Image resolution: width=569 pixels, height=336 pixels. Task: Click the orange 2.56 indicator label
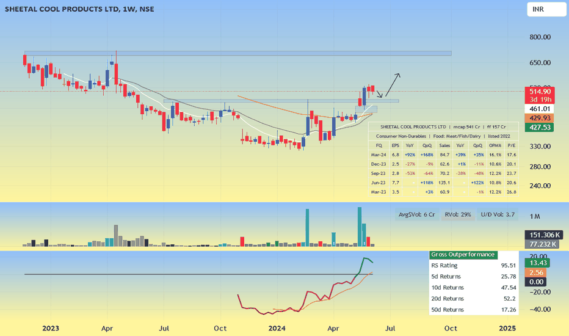pos(535,272)
